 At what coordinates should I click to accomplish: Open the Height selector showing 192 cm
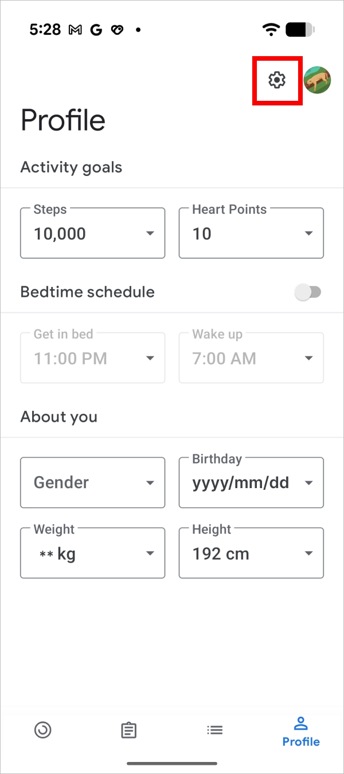[251, 553]
